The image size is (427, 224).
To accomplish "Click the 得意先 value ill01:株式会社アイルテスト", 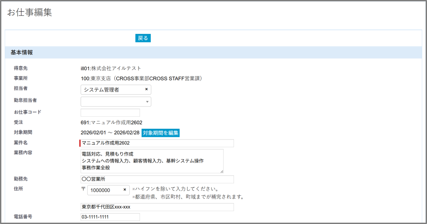I will [x=111, y=68].
